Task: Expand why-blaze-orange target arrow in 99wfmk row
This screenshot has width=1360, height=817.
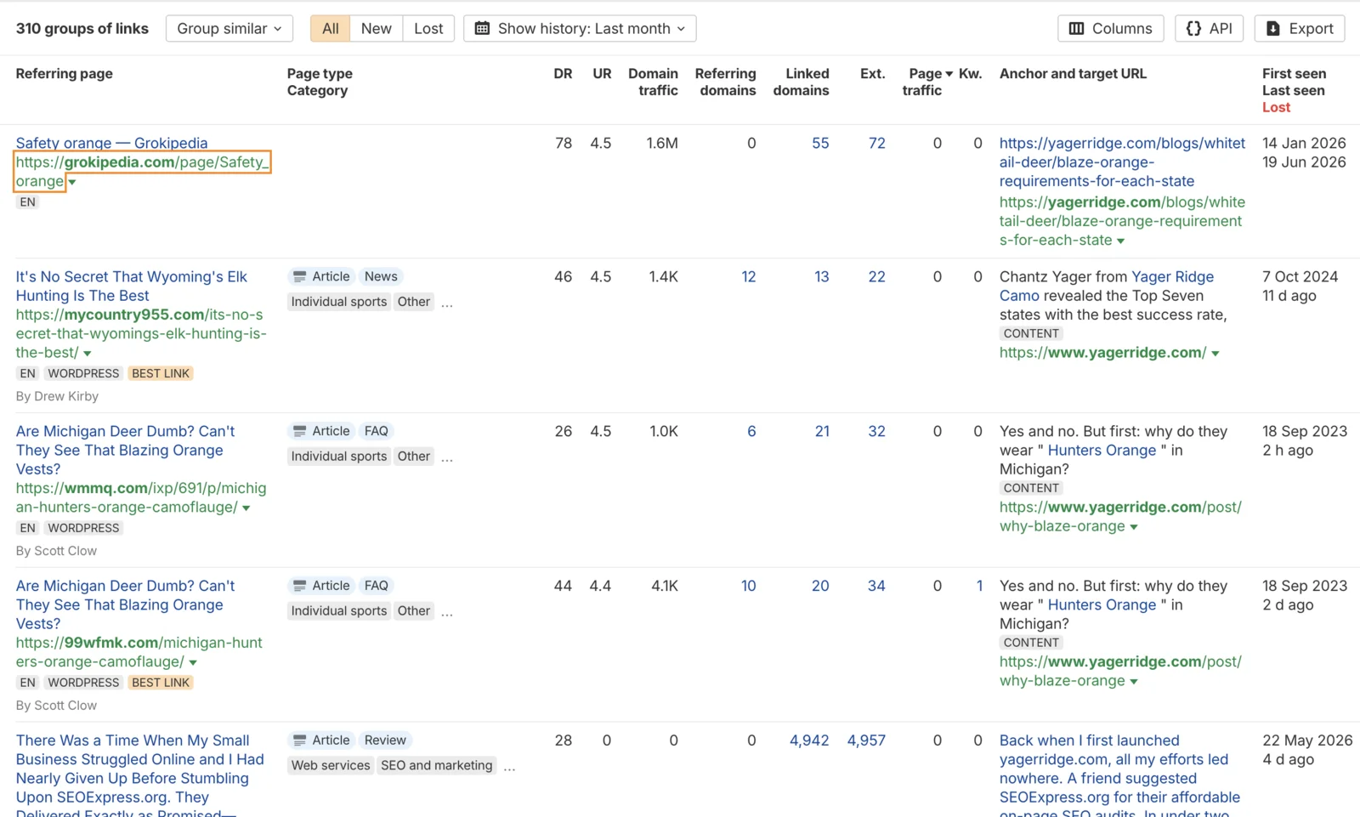Action: point(1134,682)
